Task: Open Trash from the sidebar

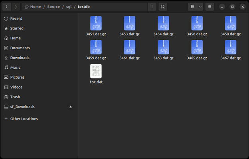Action: click(x=15, y=97)
